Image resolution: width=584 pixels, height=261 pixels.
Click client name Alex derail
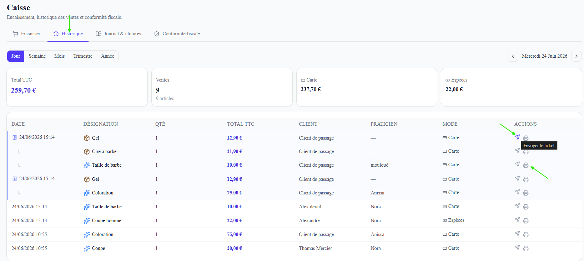click(310, 207)
